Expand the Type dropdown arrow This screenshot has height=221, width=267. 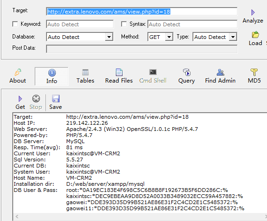(x=233, y=37)
